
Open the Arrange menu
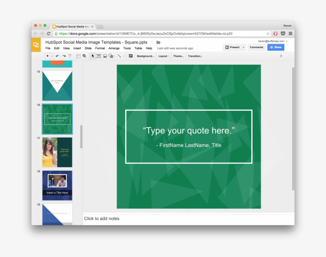coord(114,48)
